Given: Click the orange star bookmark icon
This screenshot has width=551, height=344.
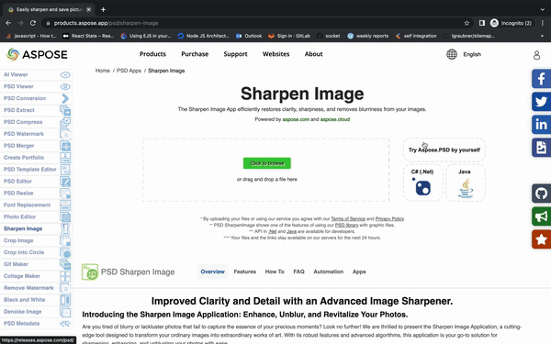Looking at the screenshot, I should (541, 239).
